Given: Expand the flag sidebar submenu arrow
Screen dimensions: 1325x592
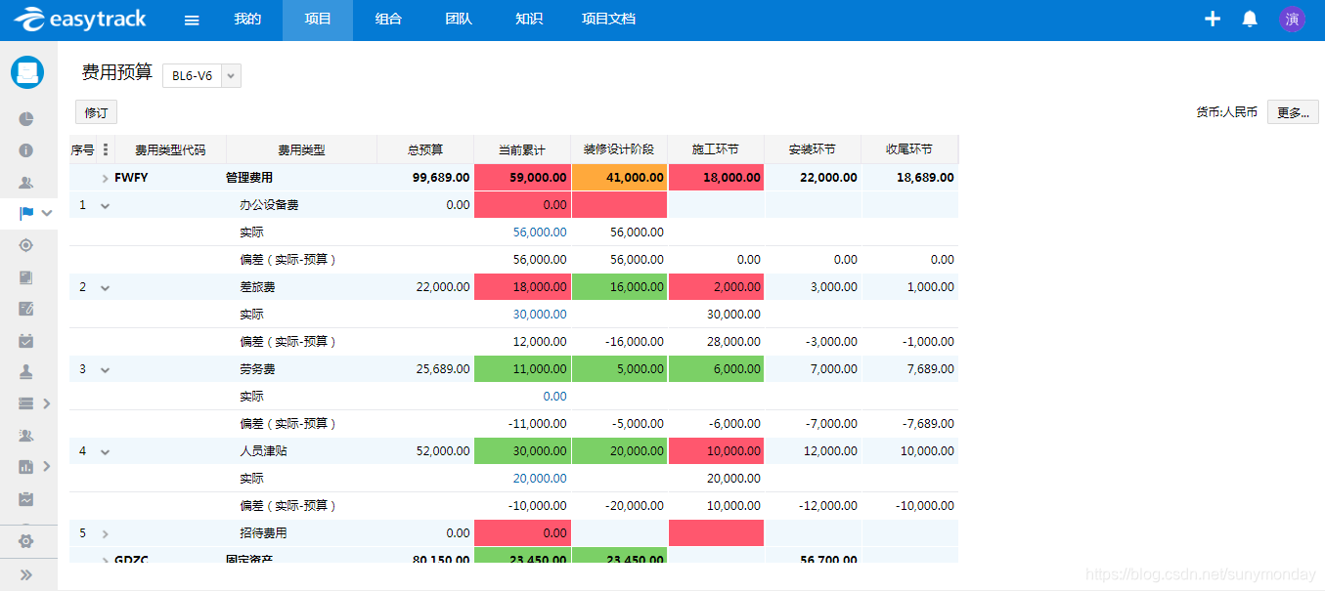Looking at the screenshot, I should 46,213.
